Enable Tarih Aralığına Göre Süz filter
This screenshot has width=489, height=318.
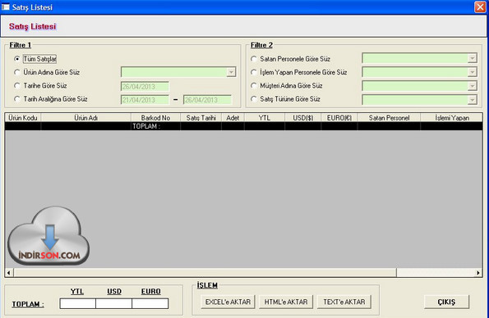click(x=17, y=99)
